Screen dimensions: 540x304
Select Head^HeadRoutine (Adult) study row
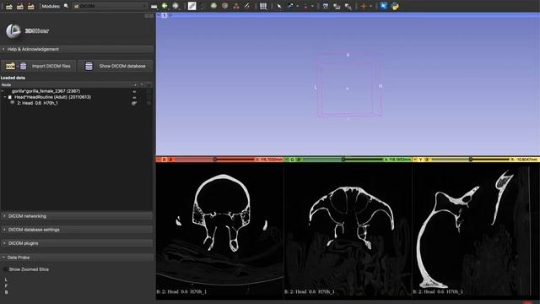point(52,97)
